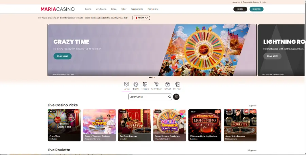Click the Live Roulette section heading

point(59,150)
